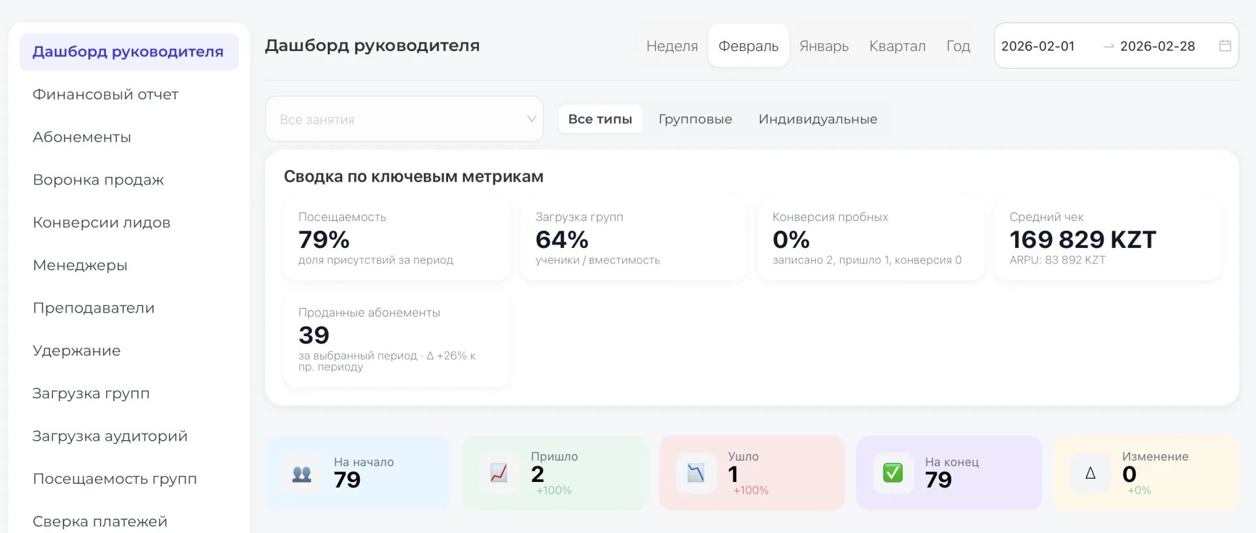Screen dimensions: 1256x533
Task: Choose the 'Групповые' lesson type filter
Action: [x=695, y=119]
